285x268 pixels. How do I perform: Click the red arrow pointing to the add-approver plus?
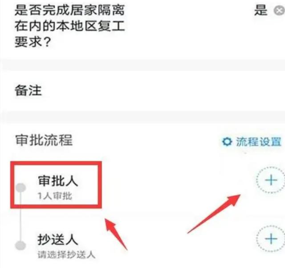coord(214,214)
